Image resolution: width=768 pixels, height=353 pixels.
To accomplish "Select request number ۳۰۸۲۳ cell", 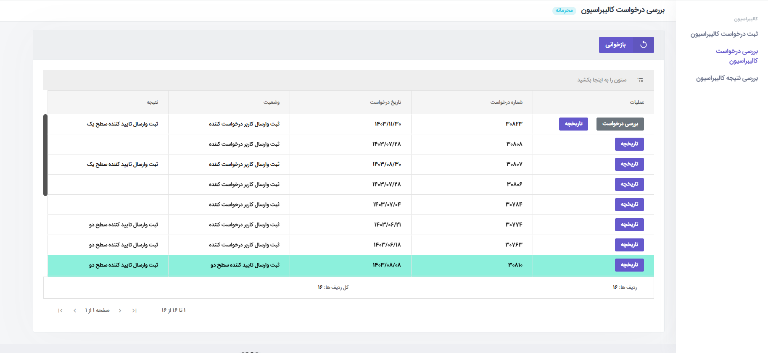I will click(x=472, y=124).
